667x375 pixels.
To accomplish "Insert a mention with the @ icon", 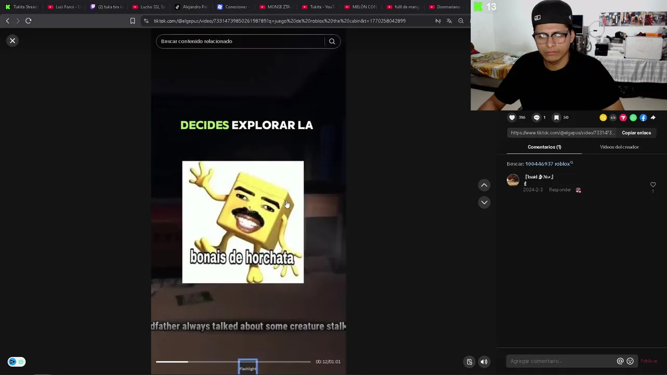I will [620, 361].
